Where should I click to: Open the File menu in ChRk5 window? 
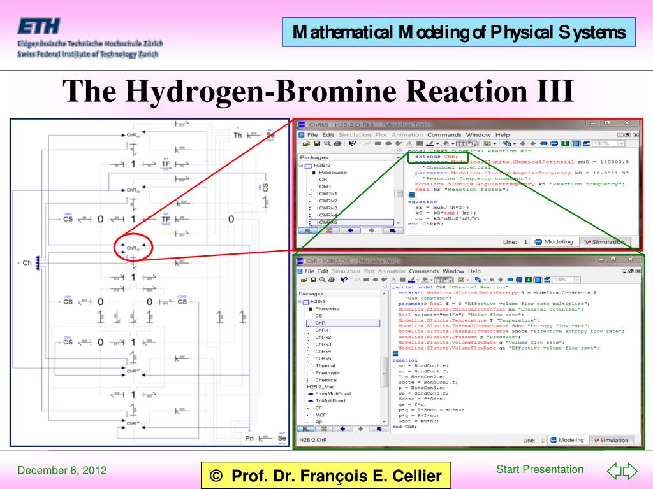[312, 135]
